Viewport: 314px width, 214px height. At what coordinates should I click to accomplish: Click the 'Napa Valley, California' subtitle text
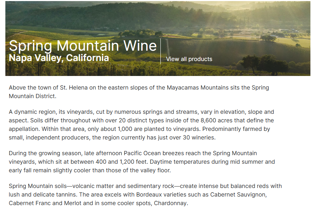click(59, 57)
